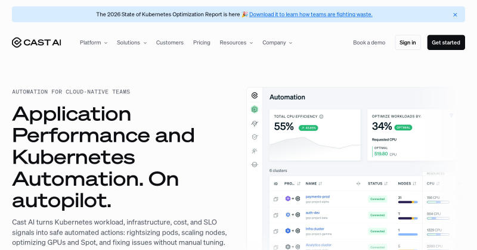Click the Sign in button
The height and width of the screenshot is (250, 477).
pos(408,42)
